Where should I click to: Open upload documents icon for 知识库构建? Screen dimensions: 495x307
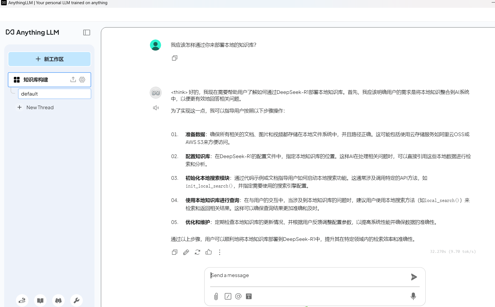click(73, 79)
